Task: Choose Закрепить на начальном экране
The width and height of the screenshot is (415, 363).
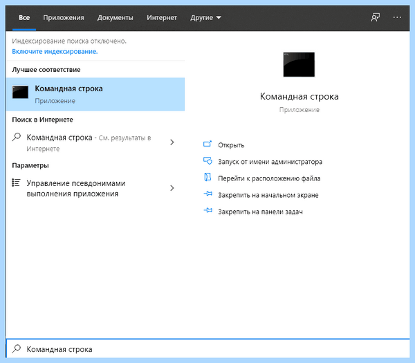Action: 268,195
